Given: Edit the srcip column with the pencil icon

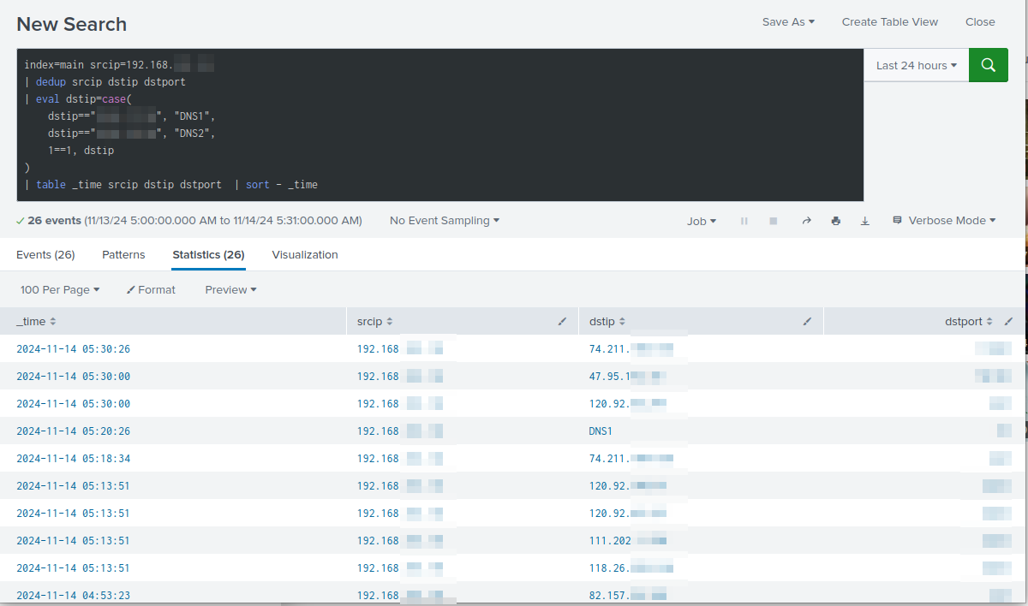Looking at the screenshot, I should pos(562,322).
